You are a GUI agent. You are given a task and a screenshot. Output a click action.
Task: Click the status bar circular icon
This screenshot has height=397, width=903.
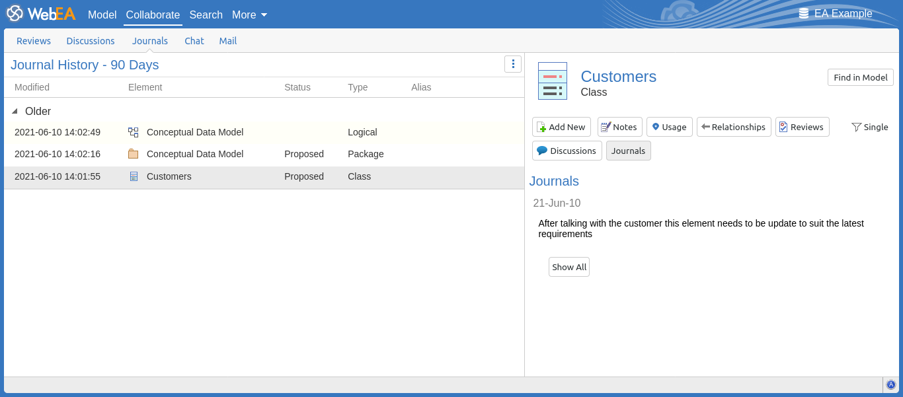[x=890, y=384]
